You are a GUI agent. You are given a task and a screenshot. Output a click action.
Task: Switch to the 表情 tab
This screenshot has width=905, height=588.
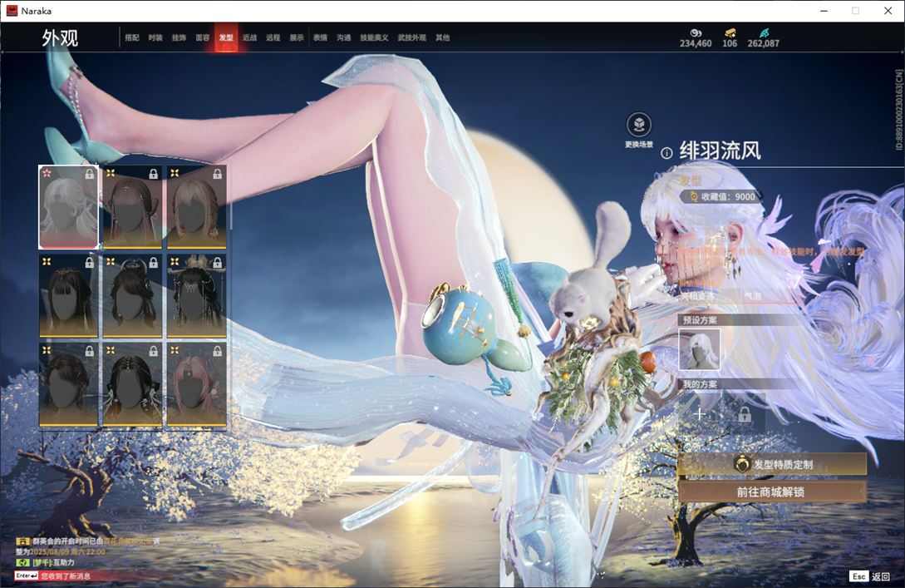320,37
